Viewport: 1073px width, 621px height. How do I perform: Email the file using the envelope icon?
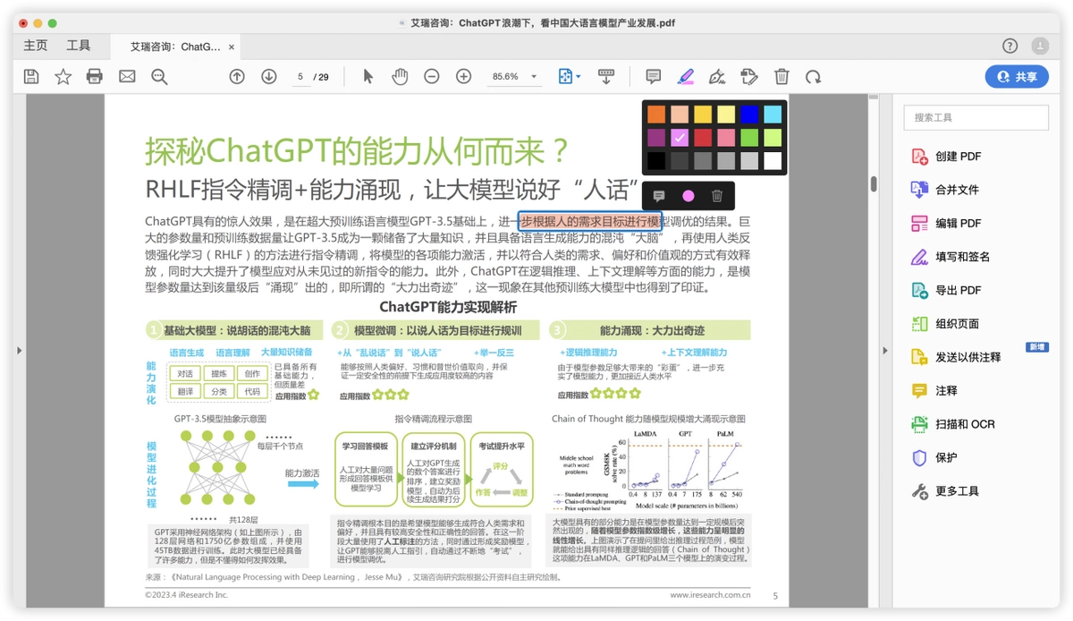coord(127,77)
